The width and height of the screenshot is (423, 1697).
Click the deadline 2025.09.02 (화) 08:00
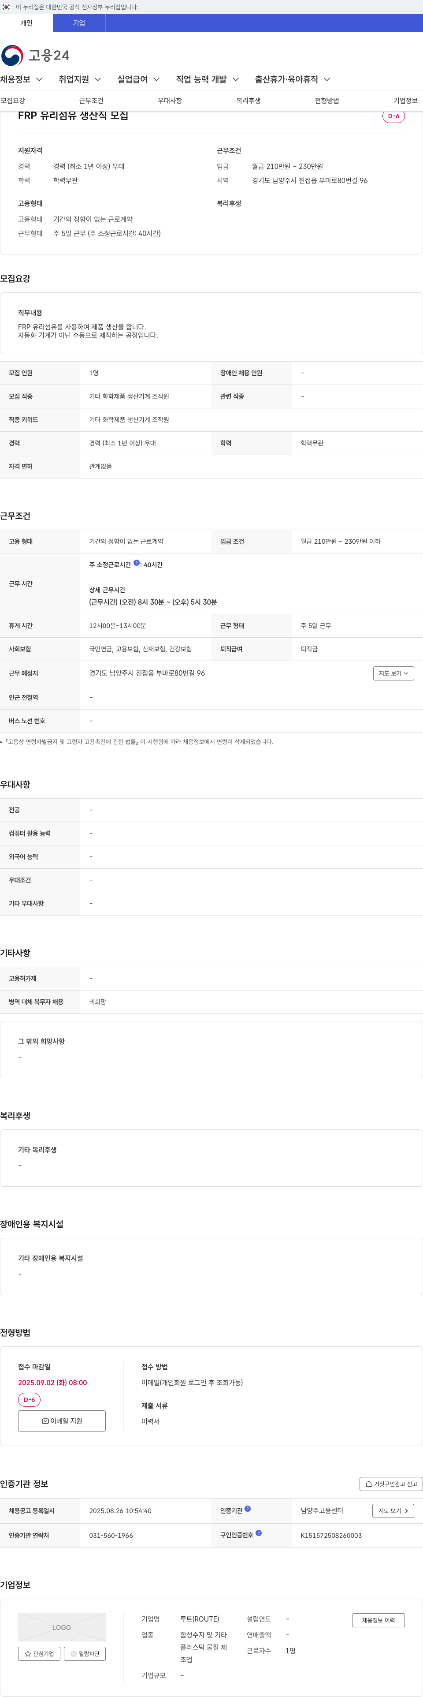(x=52, y=1383)
